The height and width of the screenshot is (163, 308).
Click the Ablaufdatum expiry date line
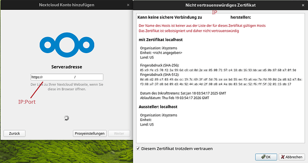point(175,98)
